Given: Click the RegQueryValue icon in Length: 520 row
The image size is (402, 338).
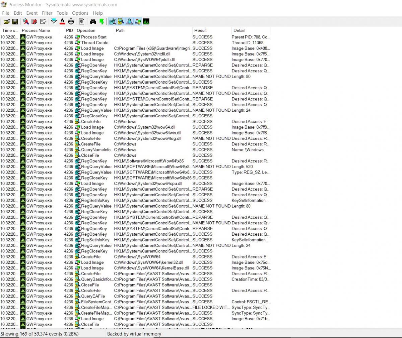Looking at the screenshot, I should point(78,166).
